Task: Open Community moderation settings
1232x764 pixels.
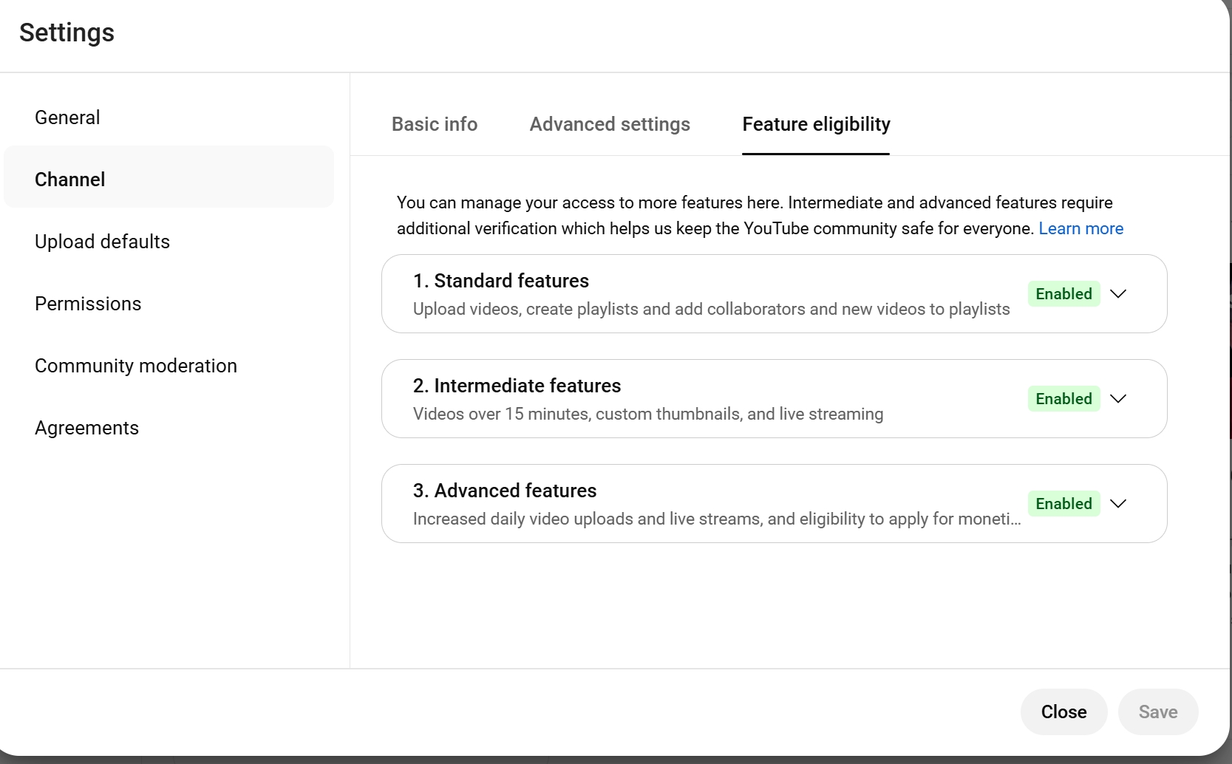Action: click(x=136, y=366)
